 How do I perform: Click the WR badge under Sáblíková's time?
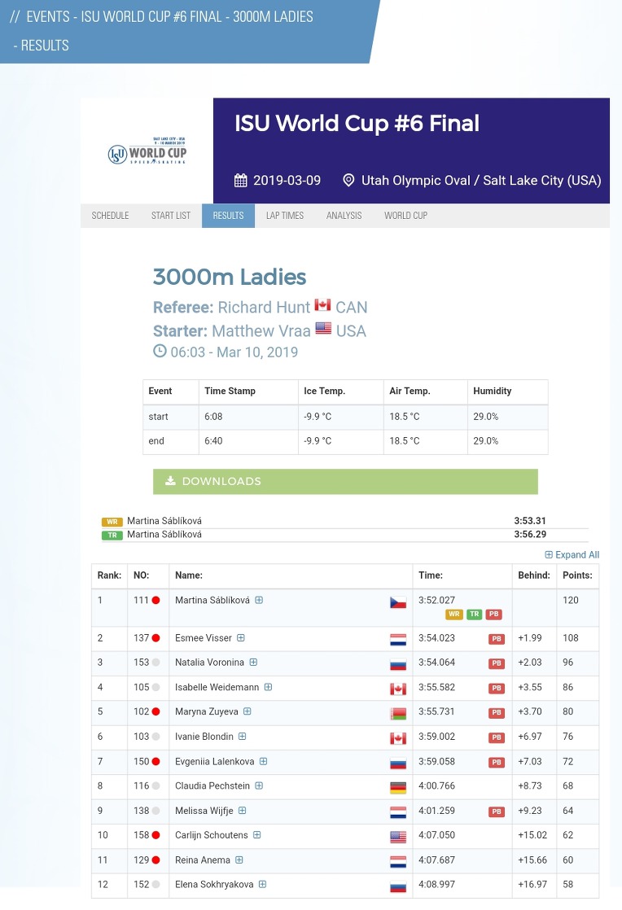point(453,614)
